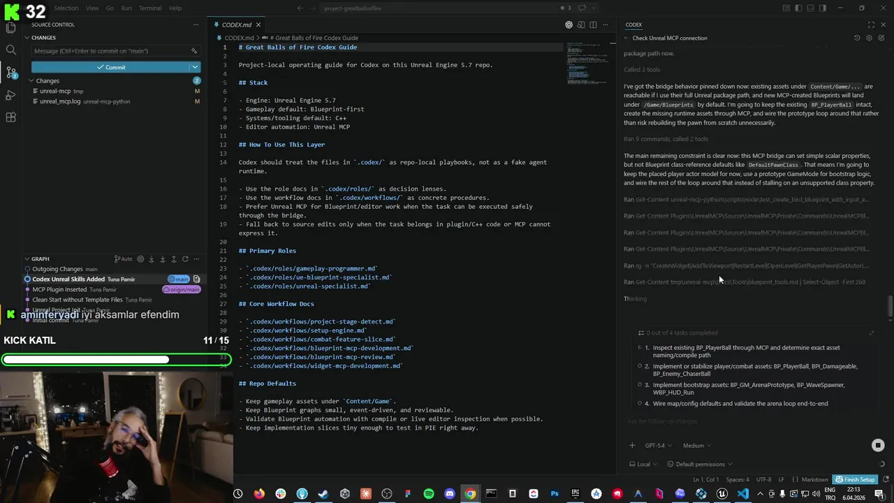
Task: Collapse the GRAPH section
Action: tap(41, 259)
